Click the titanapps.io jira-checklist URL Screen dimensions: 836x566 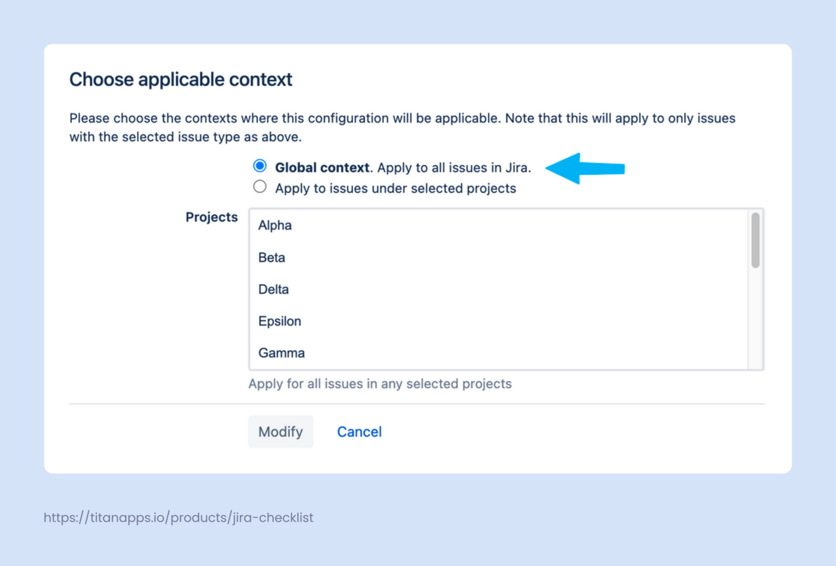pos(179,517)
